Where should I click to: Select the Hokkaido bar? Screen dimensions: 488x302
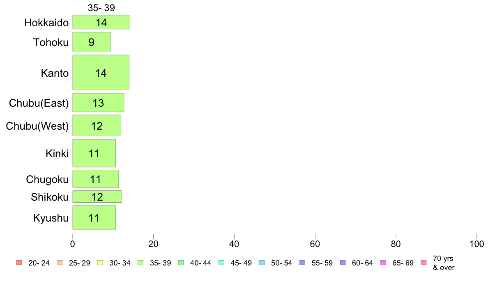(x=101, y=22)
